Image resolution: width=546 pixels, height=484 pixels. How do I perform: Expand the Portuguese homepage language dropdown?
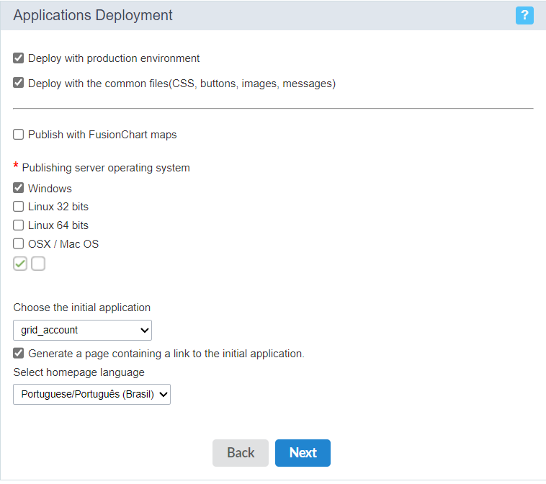[x=91, y=394]
